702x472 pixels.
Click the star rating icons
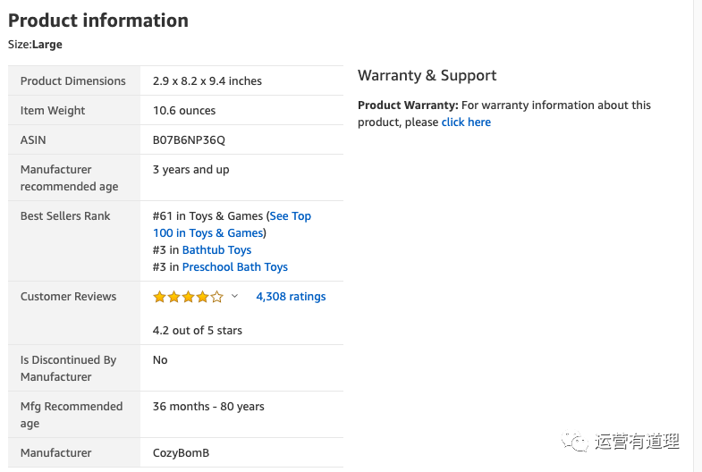pos(188,297)
